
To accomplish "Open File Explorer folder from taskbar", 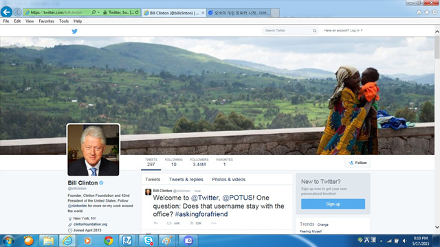I will pos(48,241).
